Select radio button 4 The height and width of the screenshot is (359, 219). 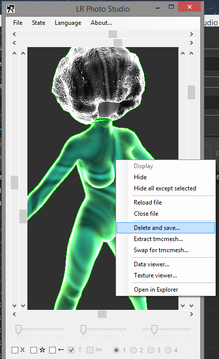[168, 350]
